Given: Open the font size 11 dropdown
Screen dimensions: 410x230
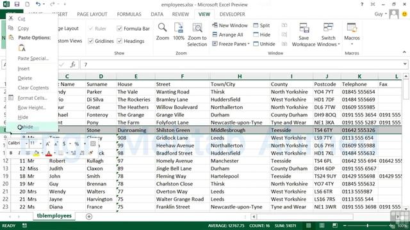Looking at the screenshot, I should tap(40, 144).
